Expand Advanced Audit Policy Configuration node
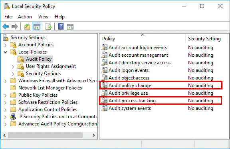The width and height of the screenshot is (230, 149). click(6, 124)
